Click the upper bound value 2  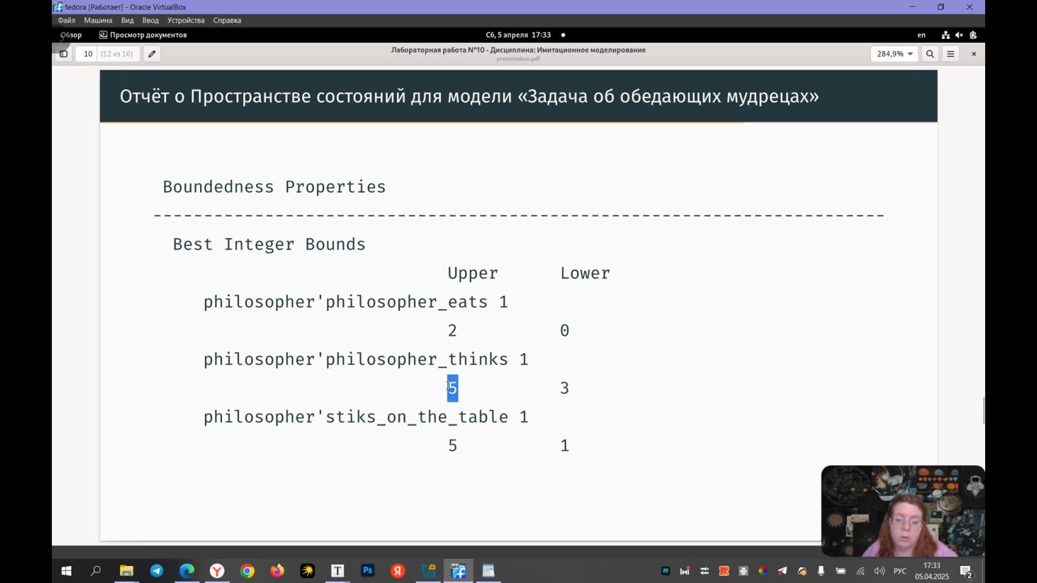coord(452,330)
